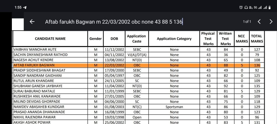Tap the battery icon in status bar

269,8
